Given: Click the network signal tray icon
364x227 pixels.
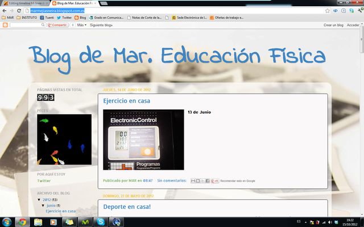Looking at the screenshot, I should click(324, 222).
